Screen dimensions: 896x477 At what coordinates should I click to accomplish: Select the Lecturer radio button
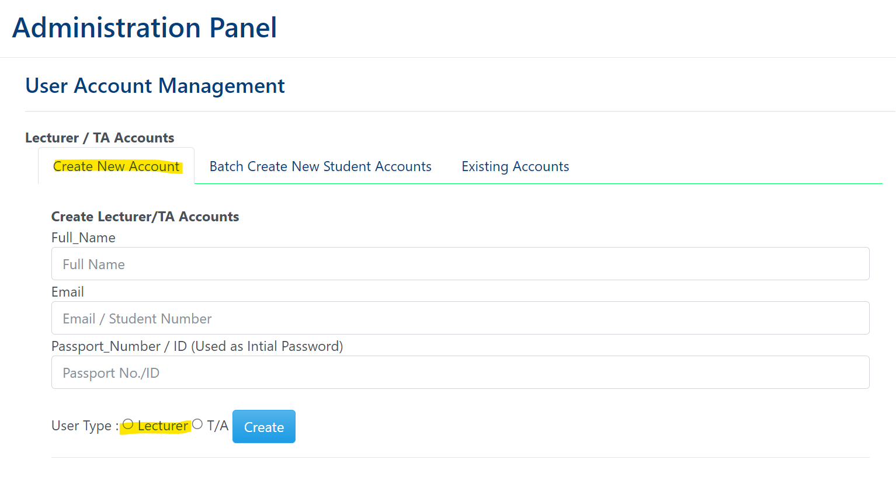(x=128, y=424)
